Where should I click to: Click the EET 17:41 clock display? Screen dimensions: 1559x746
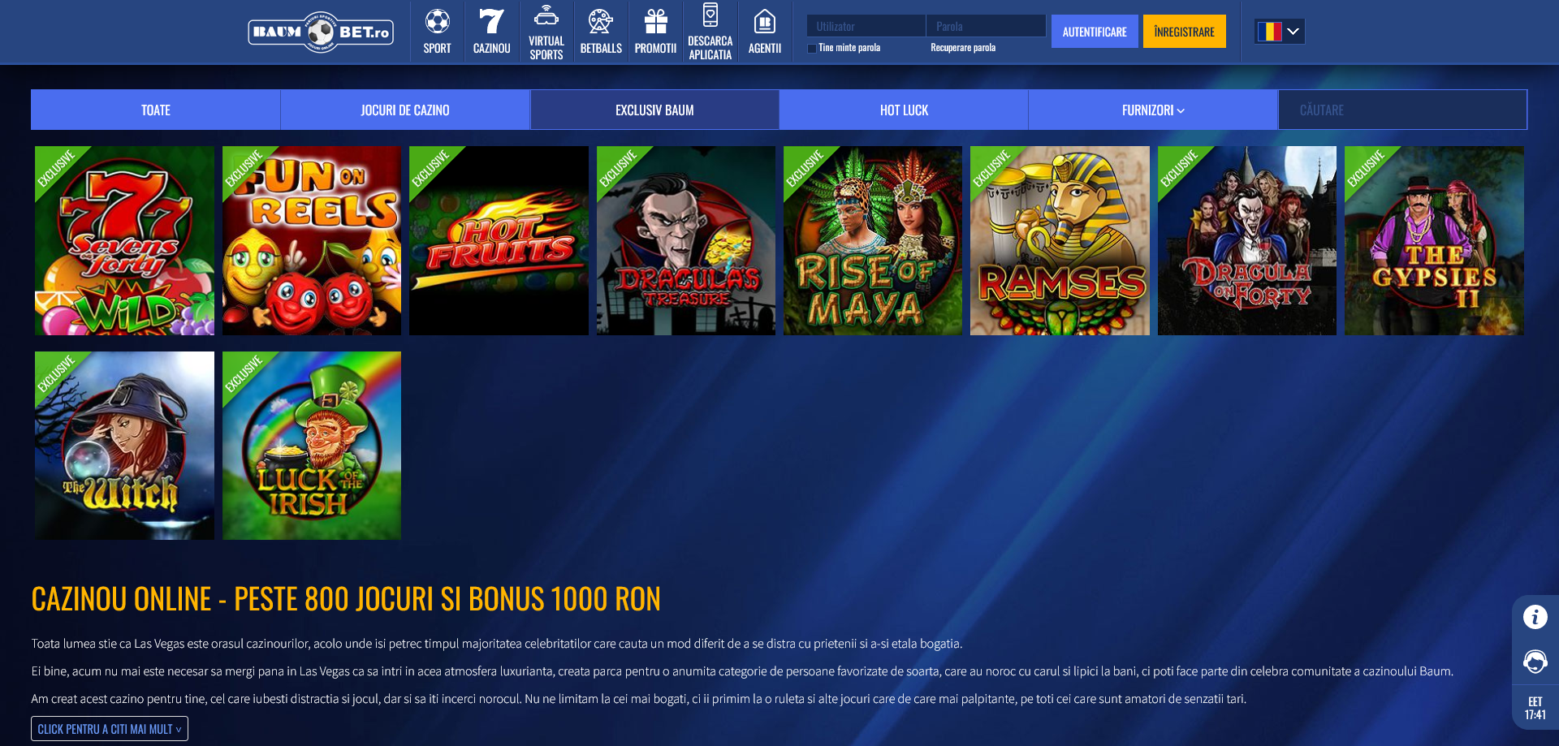[x=1535, y=708]
